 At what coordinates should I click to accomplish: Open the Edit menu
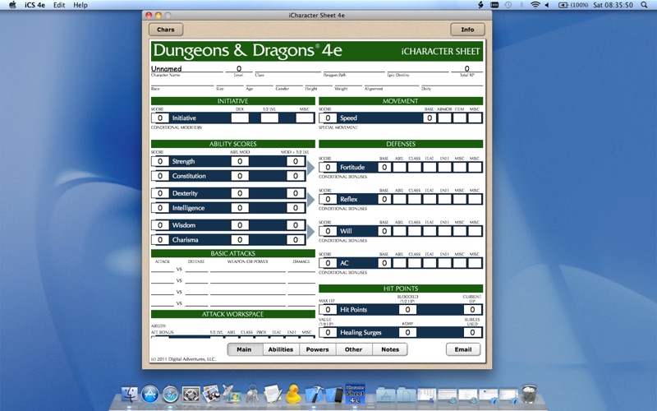coord(59,5)
